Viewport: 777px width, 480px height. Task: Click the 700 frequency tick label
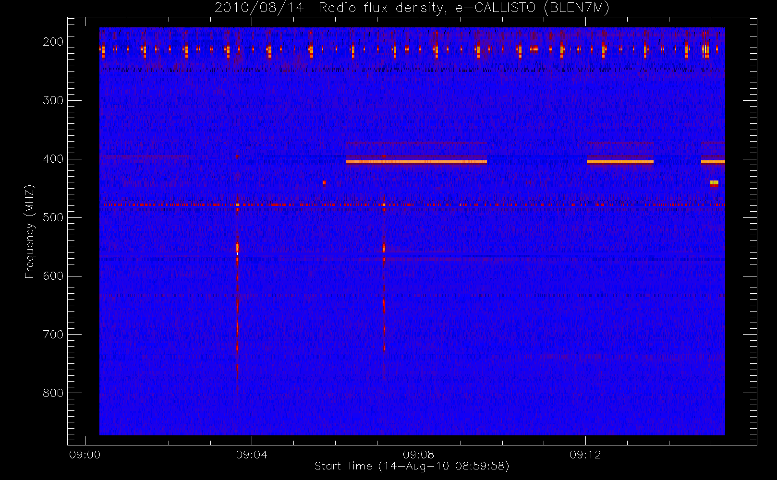coord(53,335)
